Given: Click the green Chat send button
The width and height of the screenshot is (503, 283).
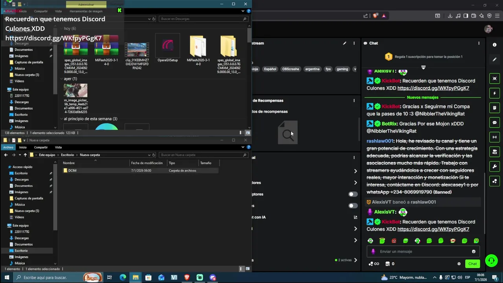Looking at the screenshot, I should tap(472, 264).
